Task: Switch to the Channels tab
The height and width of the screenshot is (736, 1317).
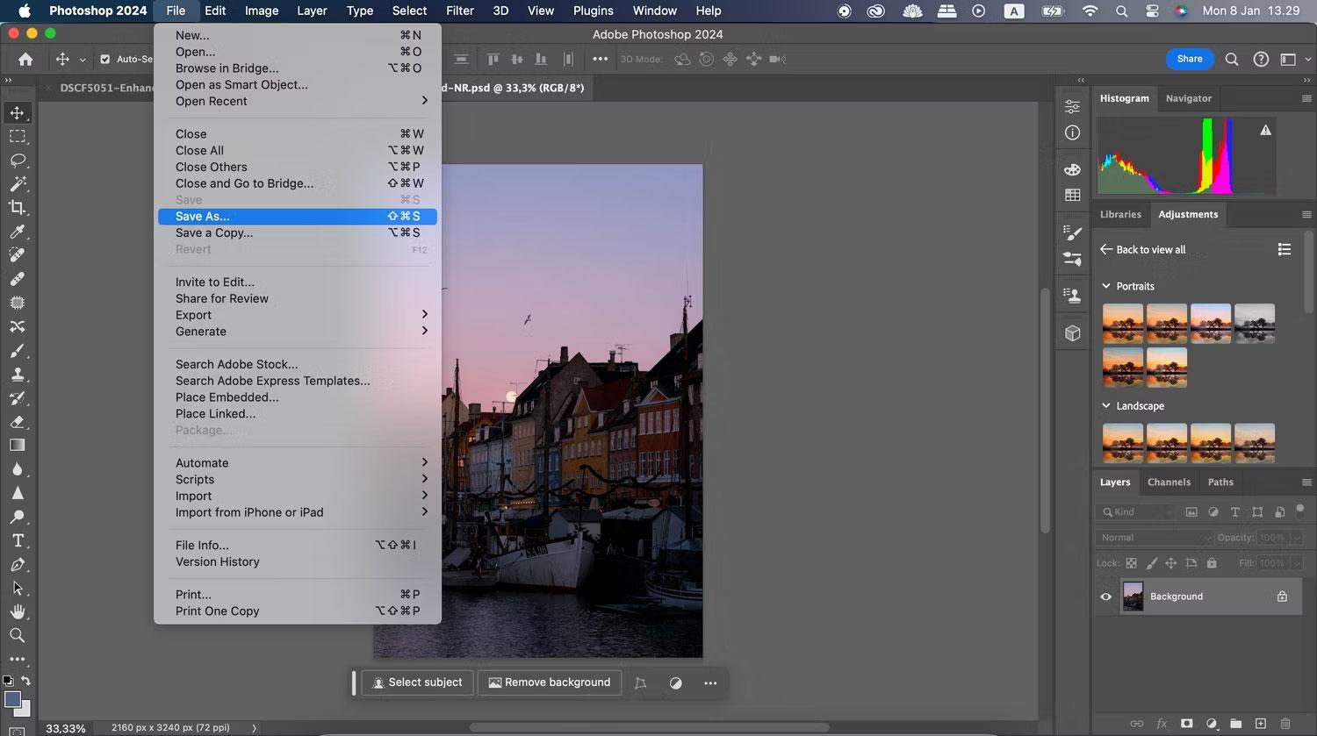Action: 1169,482
